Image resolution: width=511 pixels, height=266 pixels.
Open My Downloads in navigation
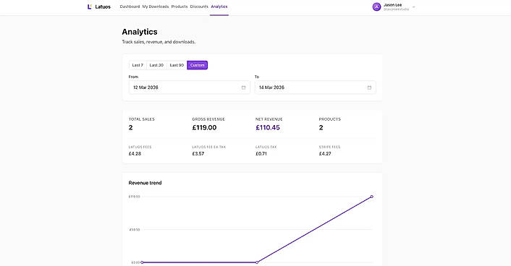156,7
